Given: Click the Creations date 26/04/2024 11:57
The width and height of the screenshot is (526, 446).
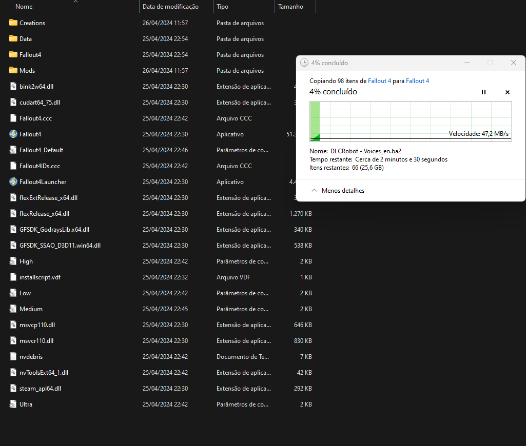Looking at the screenshot, I should (165, 23).
